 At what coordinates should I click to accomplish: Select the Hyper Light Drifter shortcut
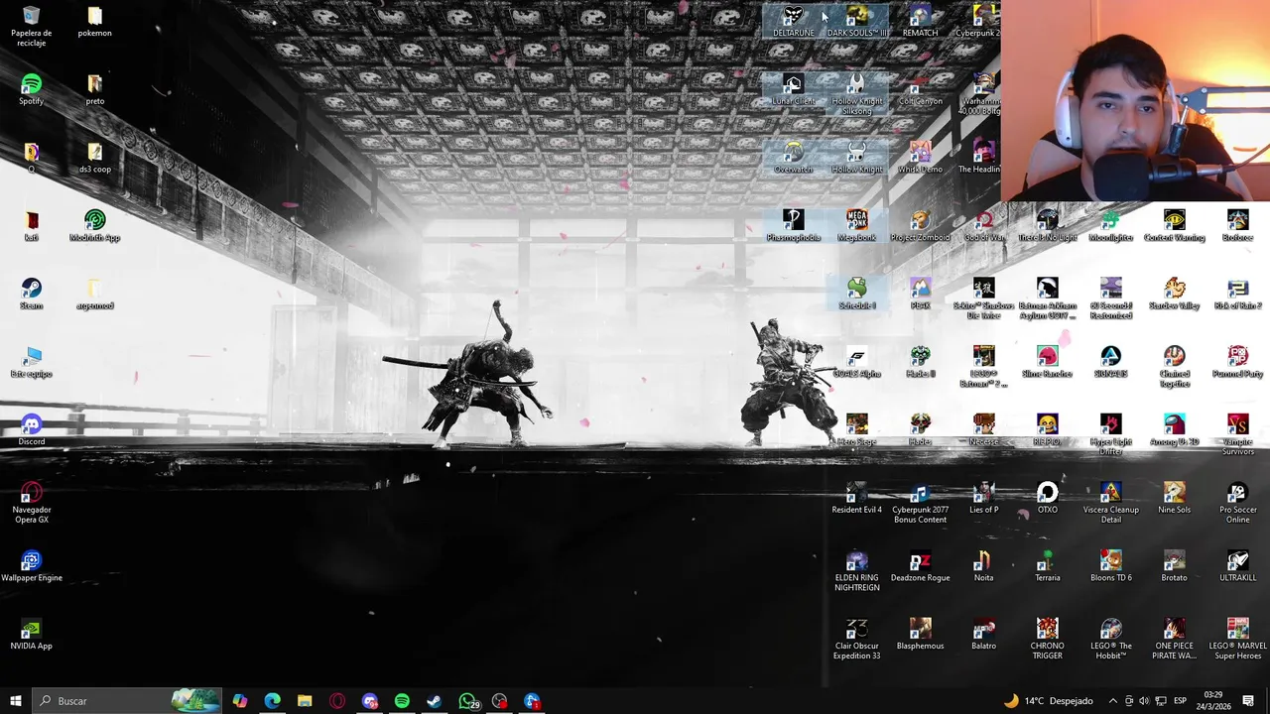click(1110, 434)
